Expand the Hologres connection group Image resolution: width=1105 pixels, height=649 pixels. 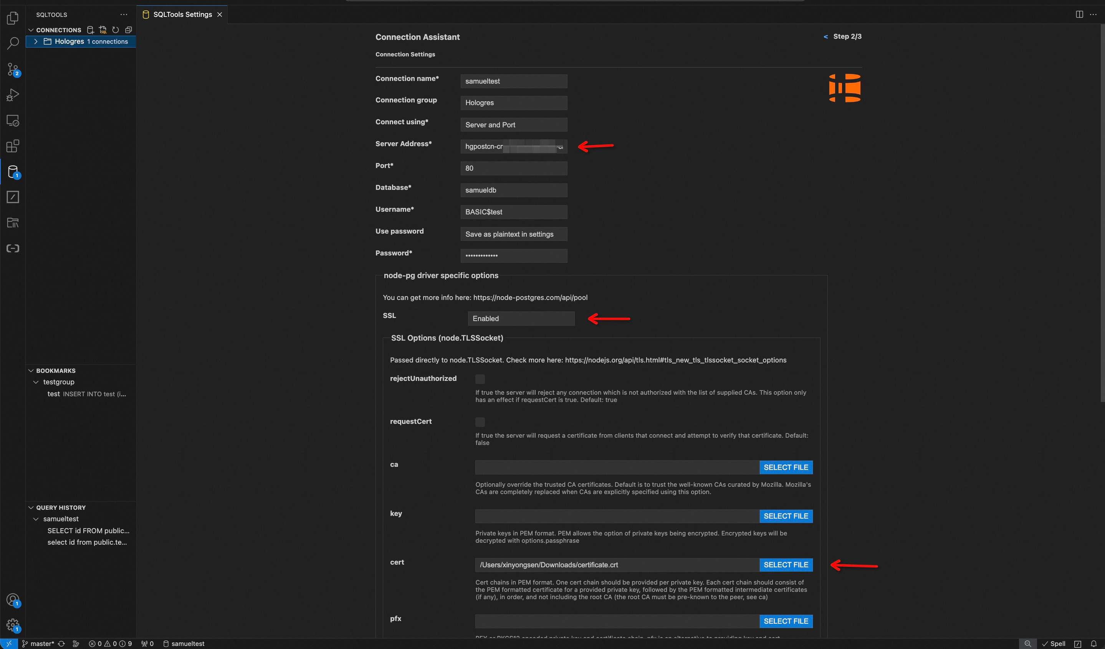[36, 41]
